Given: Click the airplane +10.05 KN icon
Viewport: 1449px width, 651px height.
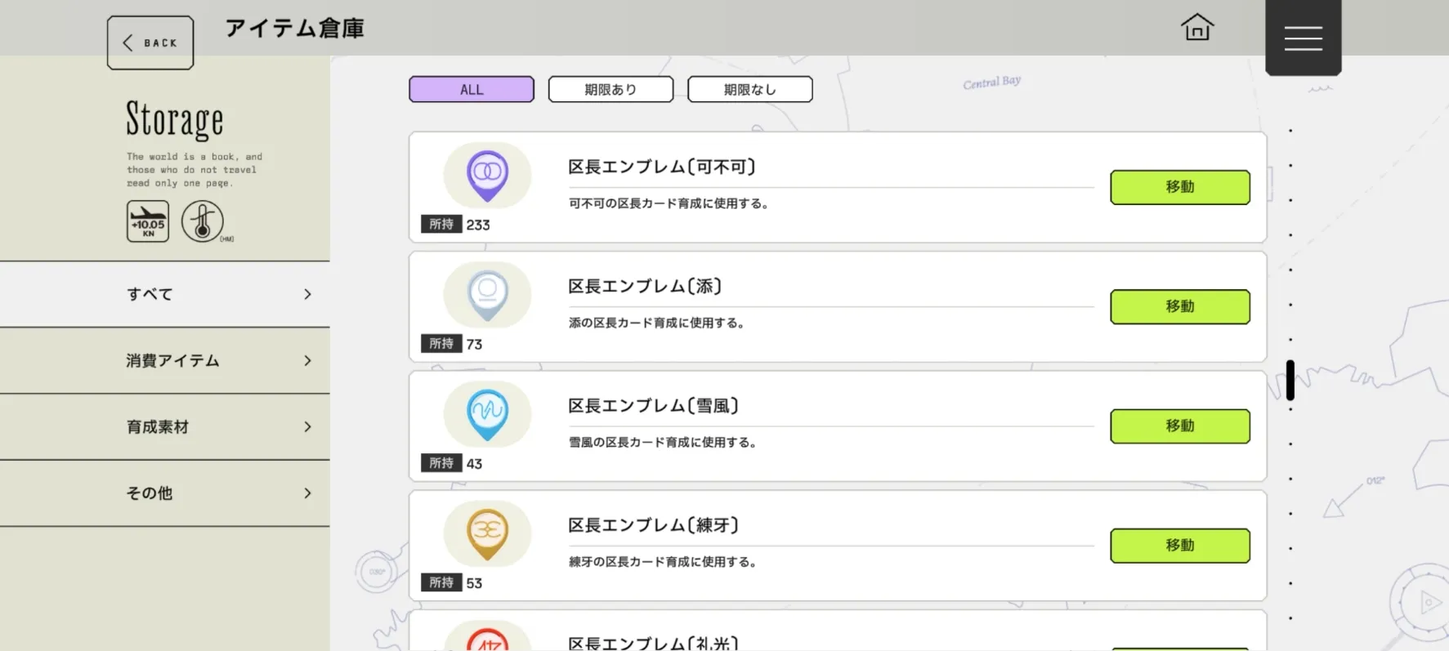Looking at the screenshot, I should [x=148, y=221].
